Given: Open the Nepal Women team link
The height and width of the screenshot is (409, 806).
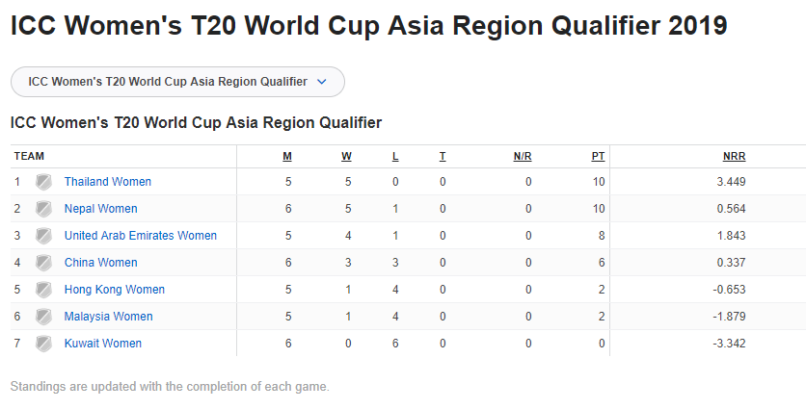Looking at the screenshot, I should tap(100, 209).
